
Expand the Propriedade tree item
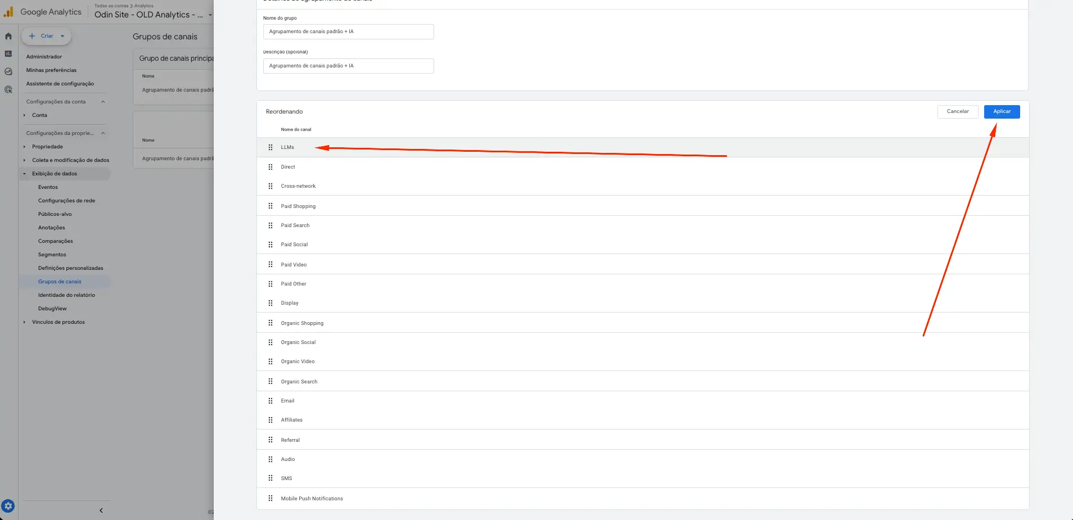(25, 147)
